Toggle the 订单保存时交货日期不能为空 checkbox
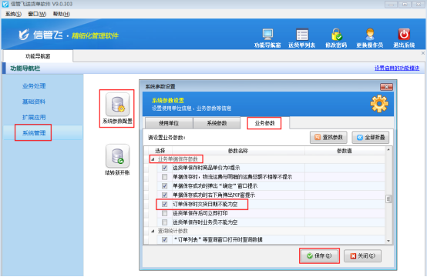 coord(164,204)
